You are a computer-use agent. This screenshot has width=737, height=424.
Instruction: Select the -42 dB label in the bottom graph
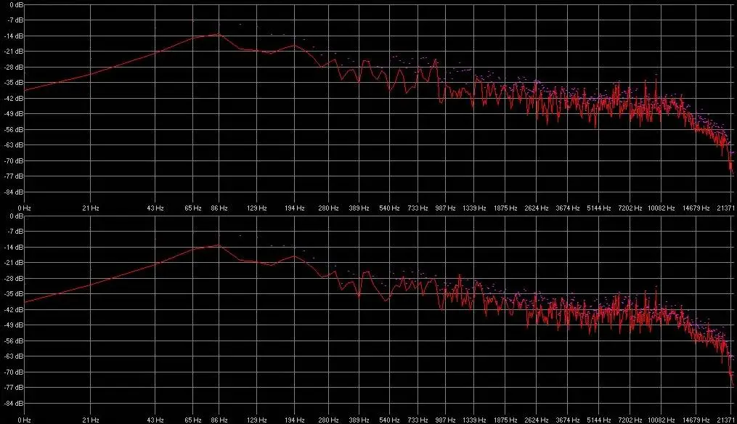coord(15,310)
